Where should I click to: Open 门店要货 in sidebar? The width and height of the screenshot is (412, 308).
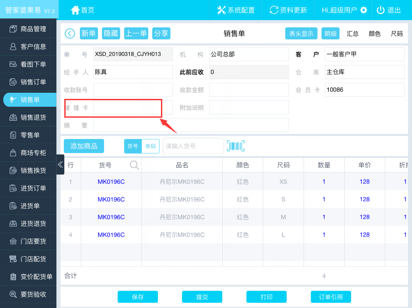tap(28, 241)
